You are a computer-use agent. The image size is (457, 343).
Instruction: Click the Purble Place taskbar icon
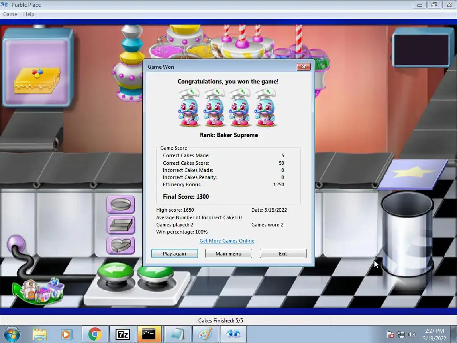(x=233, y=334)
